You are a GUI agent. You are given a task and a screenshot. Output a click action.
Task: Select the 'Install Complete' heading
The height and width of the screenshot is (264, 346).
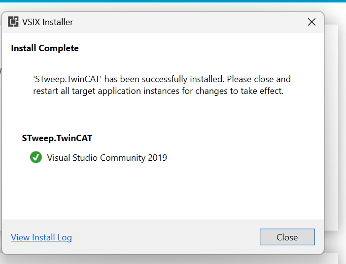pyautogui.click(x=45, y=48)
